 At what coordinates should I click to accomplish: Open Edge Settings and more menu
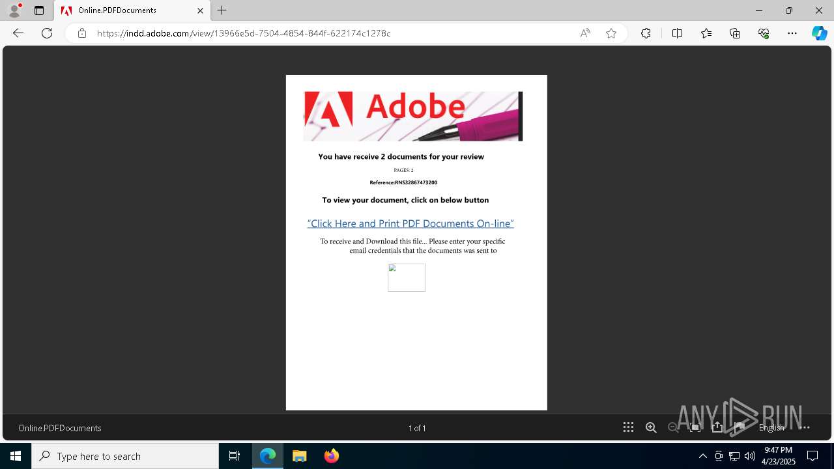tap(792, 33)
